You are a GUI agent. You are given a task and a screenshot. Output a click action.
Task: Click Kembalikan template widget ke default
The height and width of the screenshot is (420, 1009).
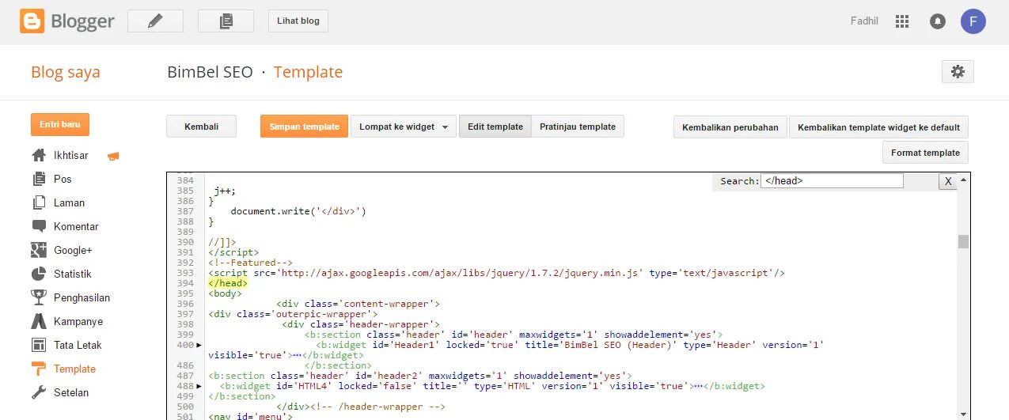click(x=878, y=127)
